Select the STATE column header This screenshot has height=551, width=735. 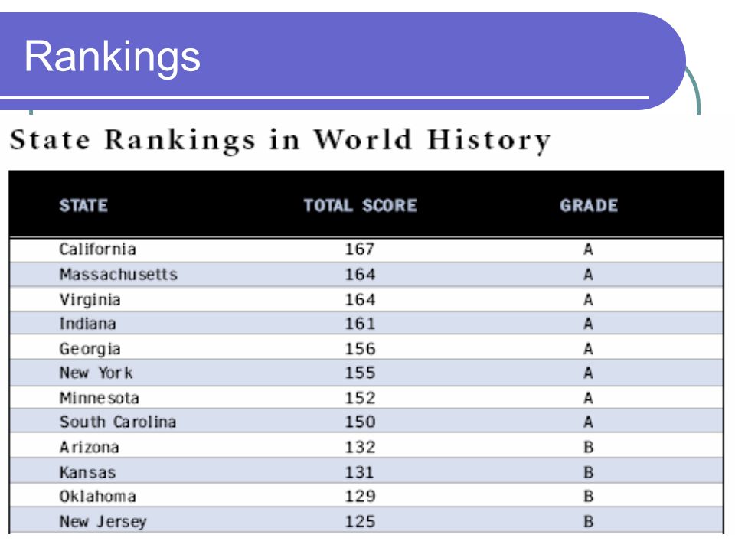[x=83, y=206]
